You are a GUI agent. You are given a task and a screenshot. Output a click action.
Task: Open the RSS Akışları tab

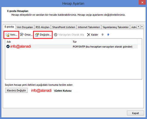pos(42,27)
